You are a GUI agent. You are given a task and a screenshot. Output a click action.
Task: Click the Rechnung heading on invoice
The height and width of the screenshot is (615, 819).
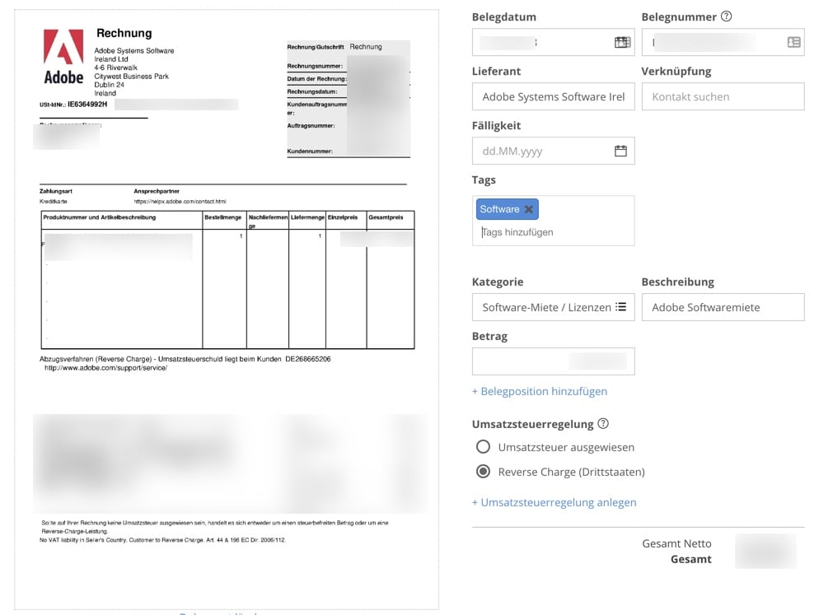click(124, 33)
